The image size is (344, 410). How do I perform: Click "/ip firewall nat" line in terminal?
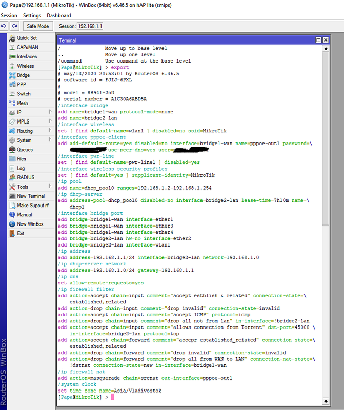pyautogui.click(x=82, y=372)
